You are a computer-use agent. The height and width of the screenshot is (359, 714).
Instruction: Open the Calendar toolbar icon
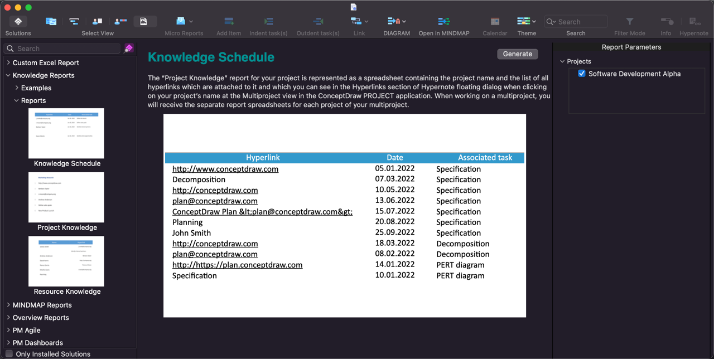495,21
